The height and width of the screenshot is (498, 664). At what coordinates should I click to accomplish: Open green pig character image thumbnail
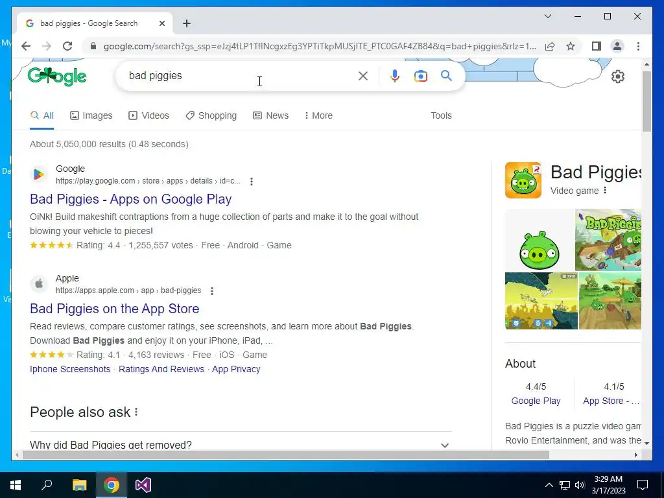tap(539, 240)
